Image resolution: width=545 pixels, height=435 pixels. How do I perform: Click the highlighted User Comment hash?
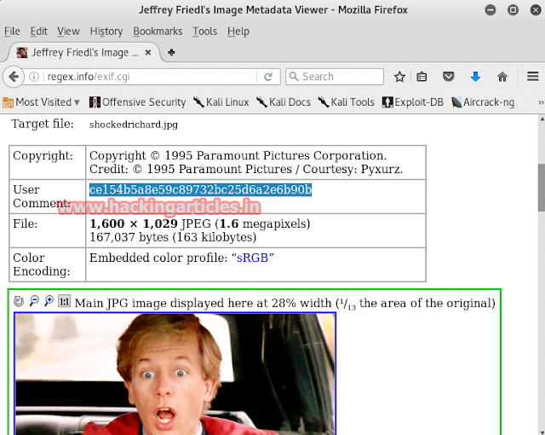tap(200, 189)
